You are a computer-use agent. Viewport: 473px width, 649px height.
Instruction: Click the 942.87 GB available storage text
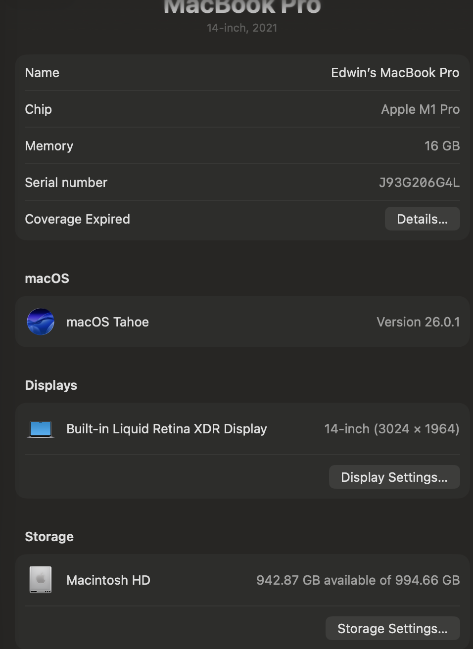[358, 579]
